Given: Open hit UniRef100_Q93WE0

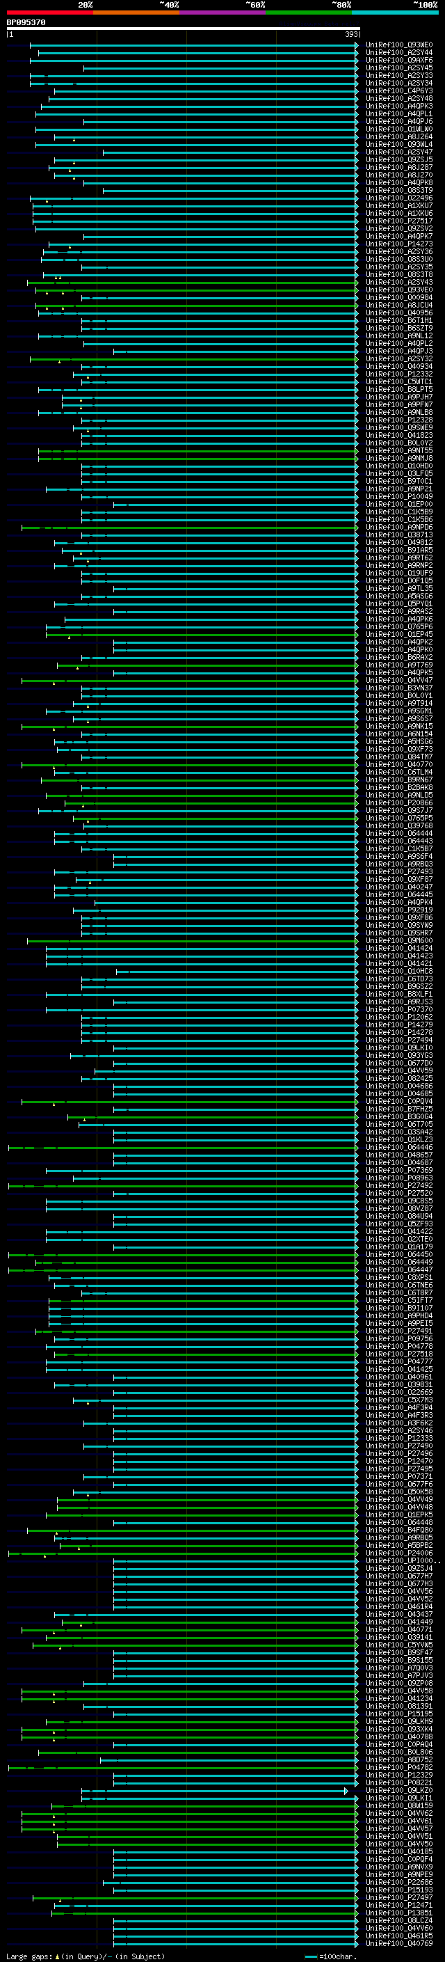Looking at the screenshot, I should (x=398, y=45).
